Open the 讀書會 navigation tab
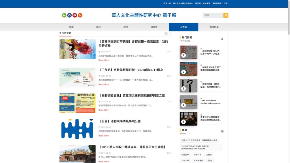Screen dimensions: 290x163 click(154, 27)
